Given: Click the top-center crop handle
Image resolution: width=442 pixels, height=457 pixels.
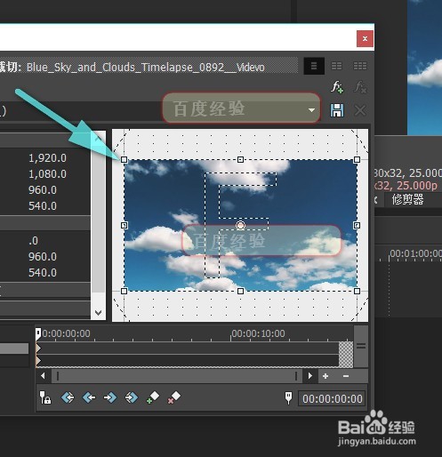Looking at the screenshot, I should tap(240, 160).
